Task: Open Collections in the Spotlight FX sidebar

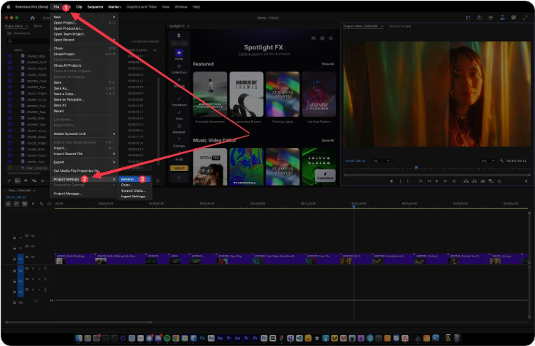Action: (179, 69)
